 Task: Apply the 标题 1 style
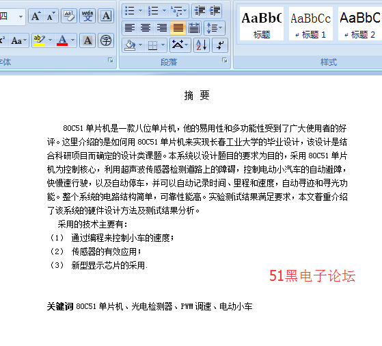(311, 24)
